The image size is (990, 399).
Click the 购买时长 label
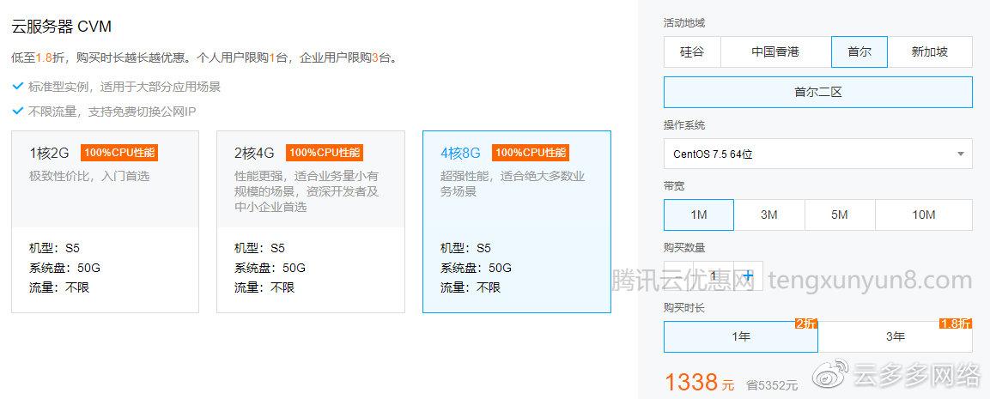pyautogui.click(x=684, y=307)
